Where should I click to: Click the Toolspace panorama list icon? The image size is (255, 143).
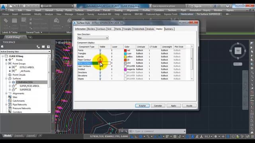pyautogui.click(x=43, y=47)
